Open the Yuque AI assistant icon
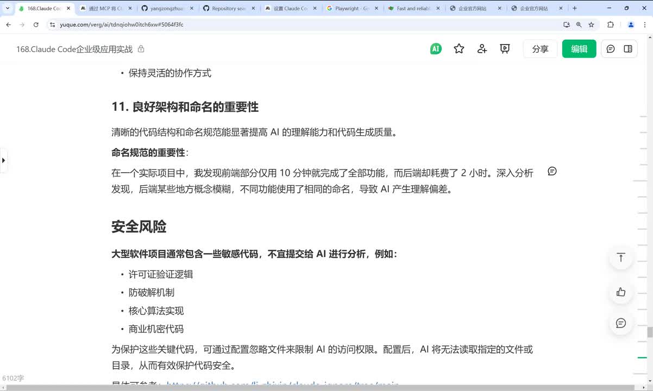The image size is (653, 391). (x=435, y=49)
